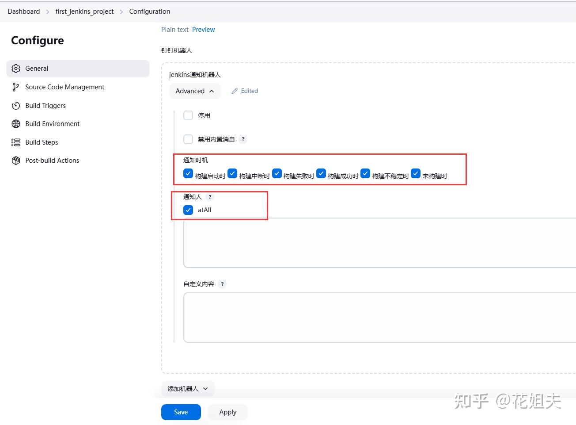Click the Post-build Actions box icon
Screen dimensions: 576x425
coord(16,161)
